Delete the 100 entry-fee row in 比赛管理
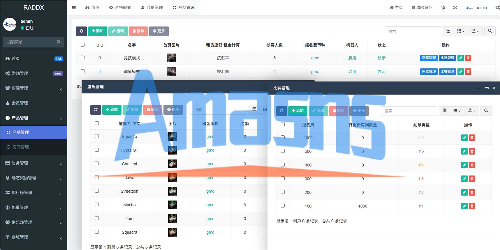500x250 pixels. click(472, 206)
